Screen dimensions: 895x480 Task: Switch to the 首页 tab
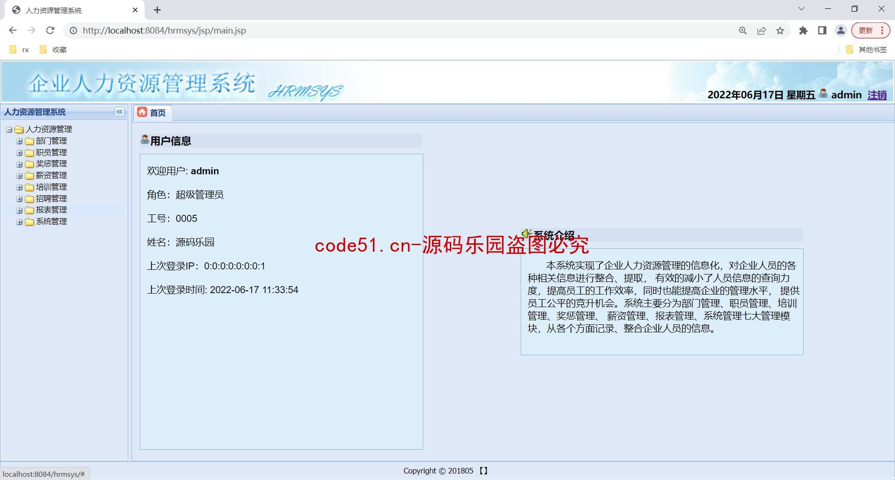tap(152, 113)
